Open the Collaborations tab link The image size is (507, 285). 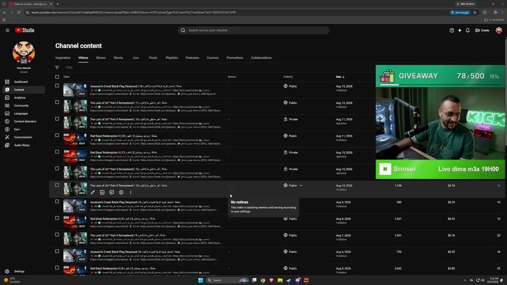click(x=261, y=58)
